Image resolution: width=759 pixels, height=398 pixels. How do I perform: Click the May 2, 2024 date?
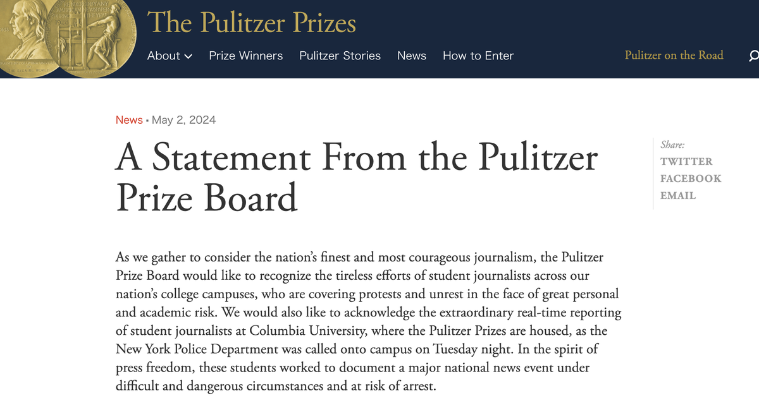coord(184,120)
